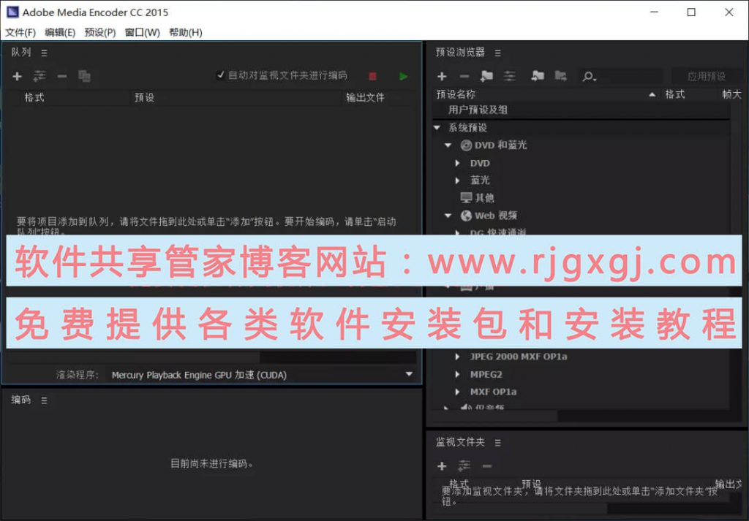Click the 目前尚未进行编码 status text
The image size is (749, 521).
click(211, 463)
